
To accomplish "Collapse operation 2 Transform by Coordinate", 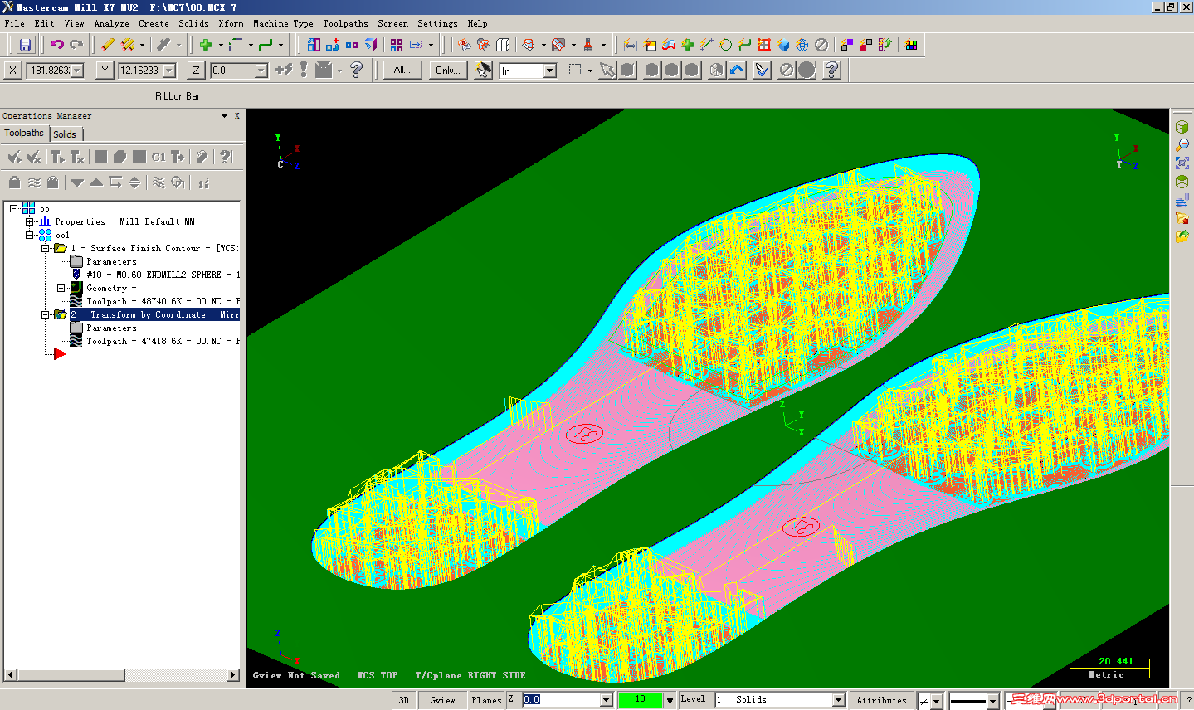I will 46,314.
